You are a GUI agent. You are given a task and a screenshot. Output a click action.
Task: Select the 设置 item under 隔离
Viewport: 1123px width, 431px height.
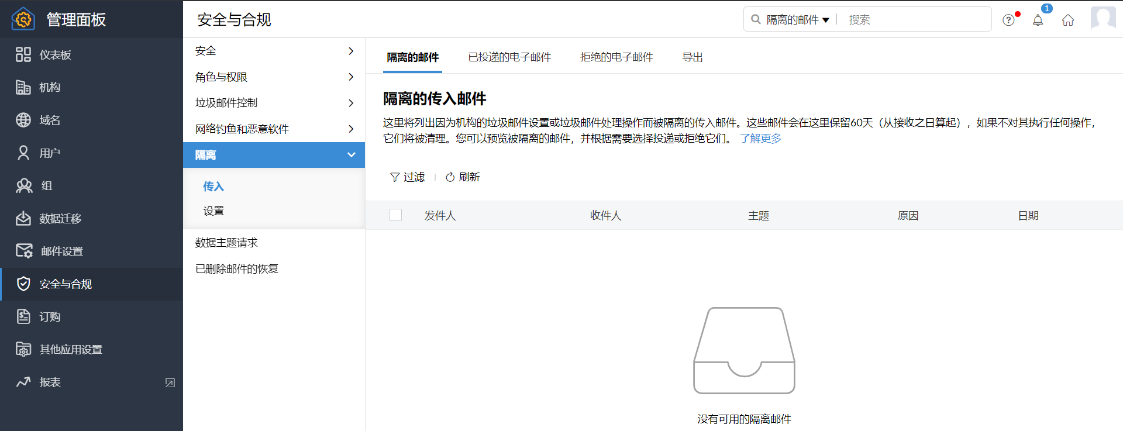pyautogui.click(x=213, y=211)
